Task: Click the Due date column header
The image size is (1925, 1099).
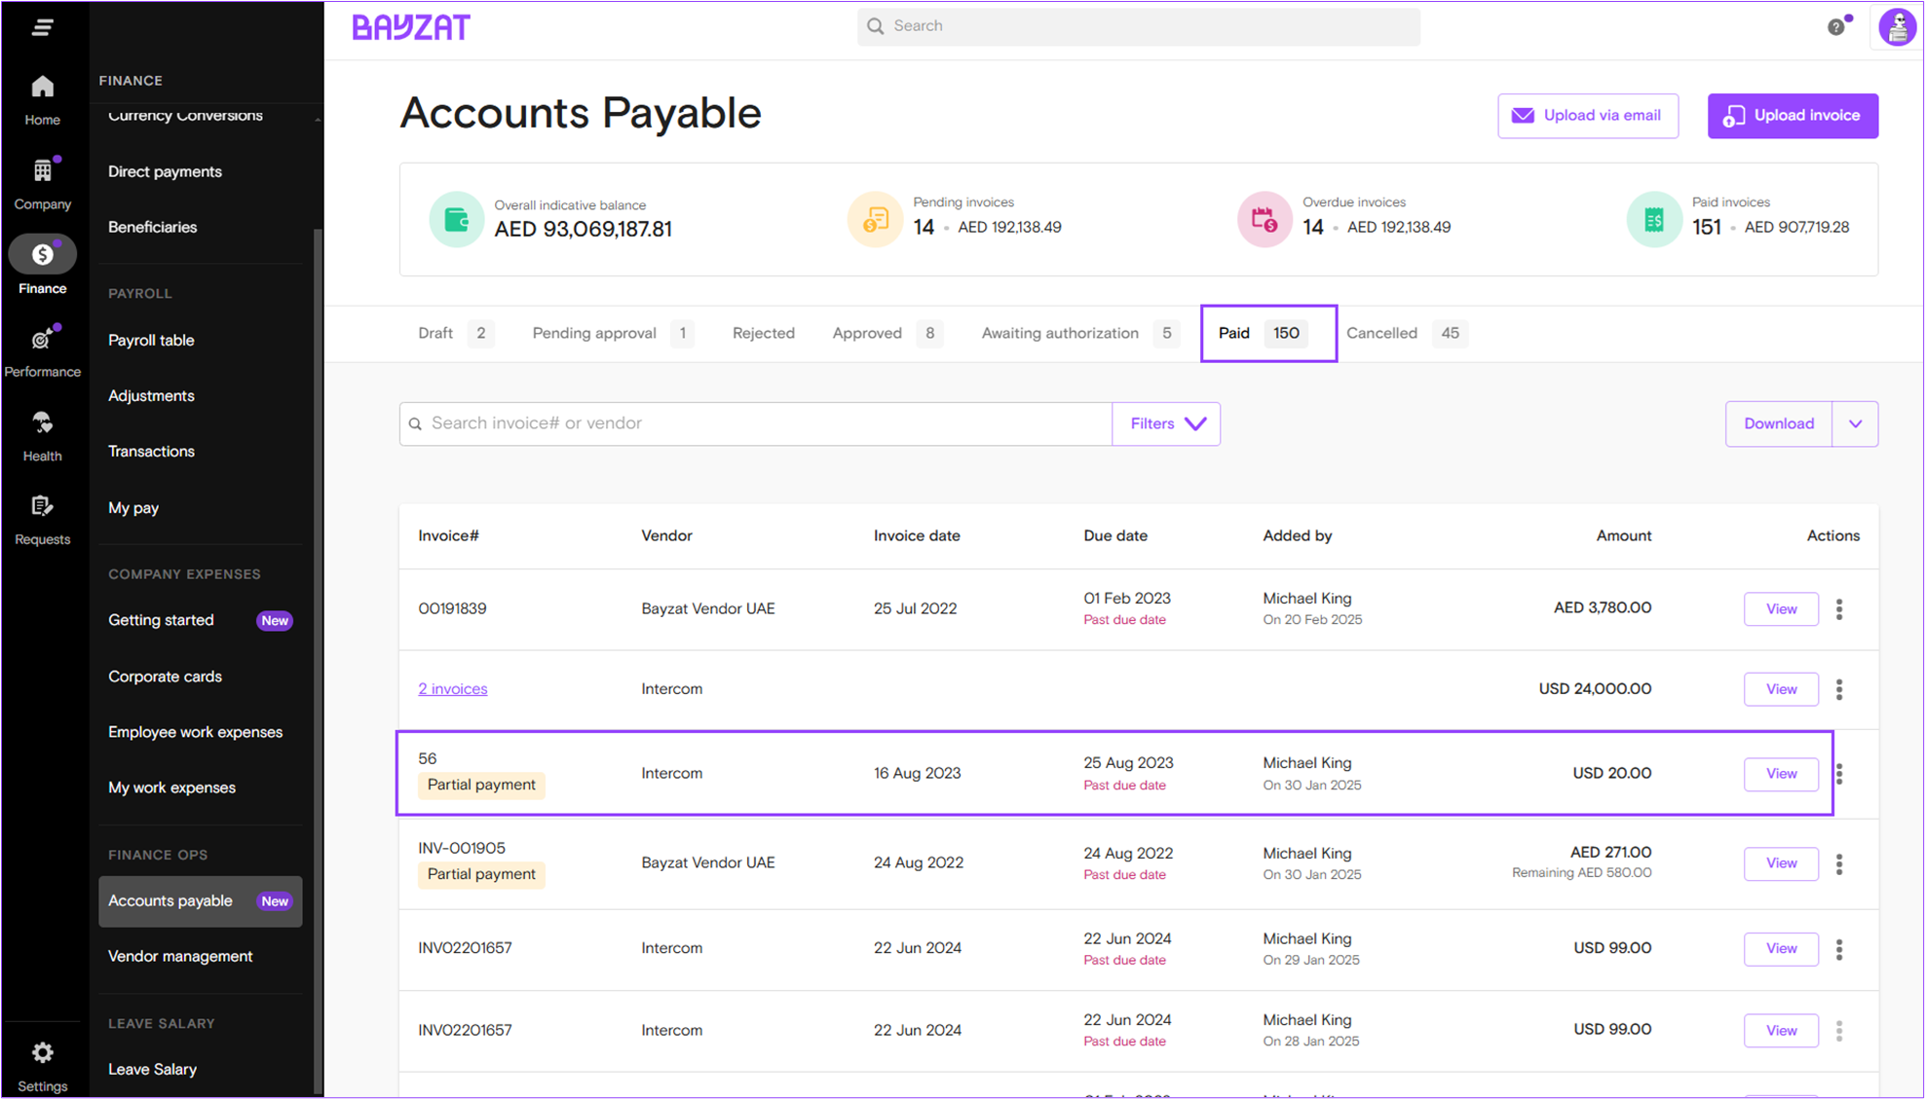Action: tap(1115, 536)
